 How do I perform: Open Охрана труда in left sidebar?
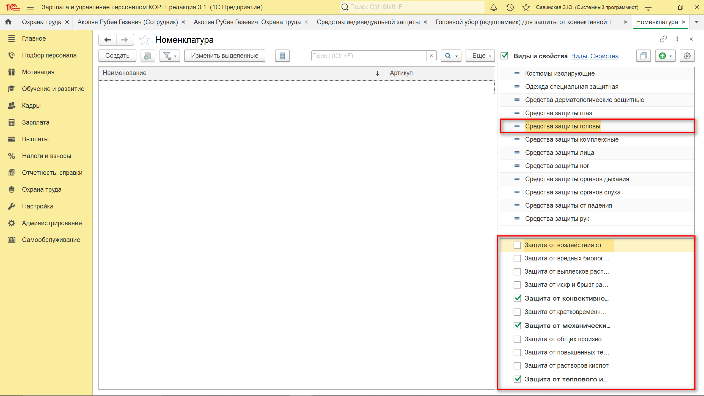click(42, 189)
